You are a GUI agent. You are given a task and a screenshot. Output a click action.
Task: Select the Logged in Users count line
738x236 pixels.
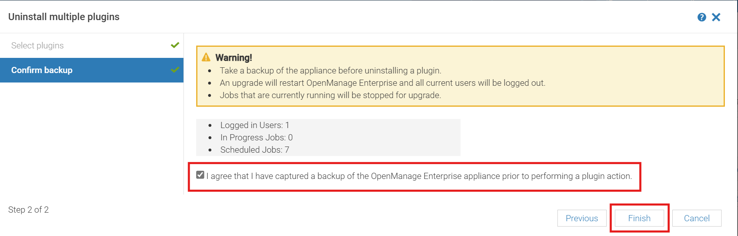pyautogui.click(x=254, y=125)
